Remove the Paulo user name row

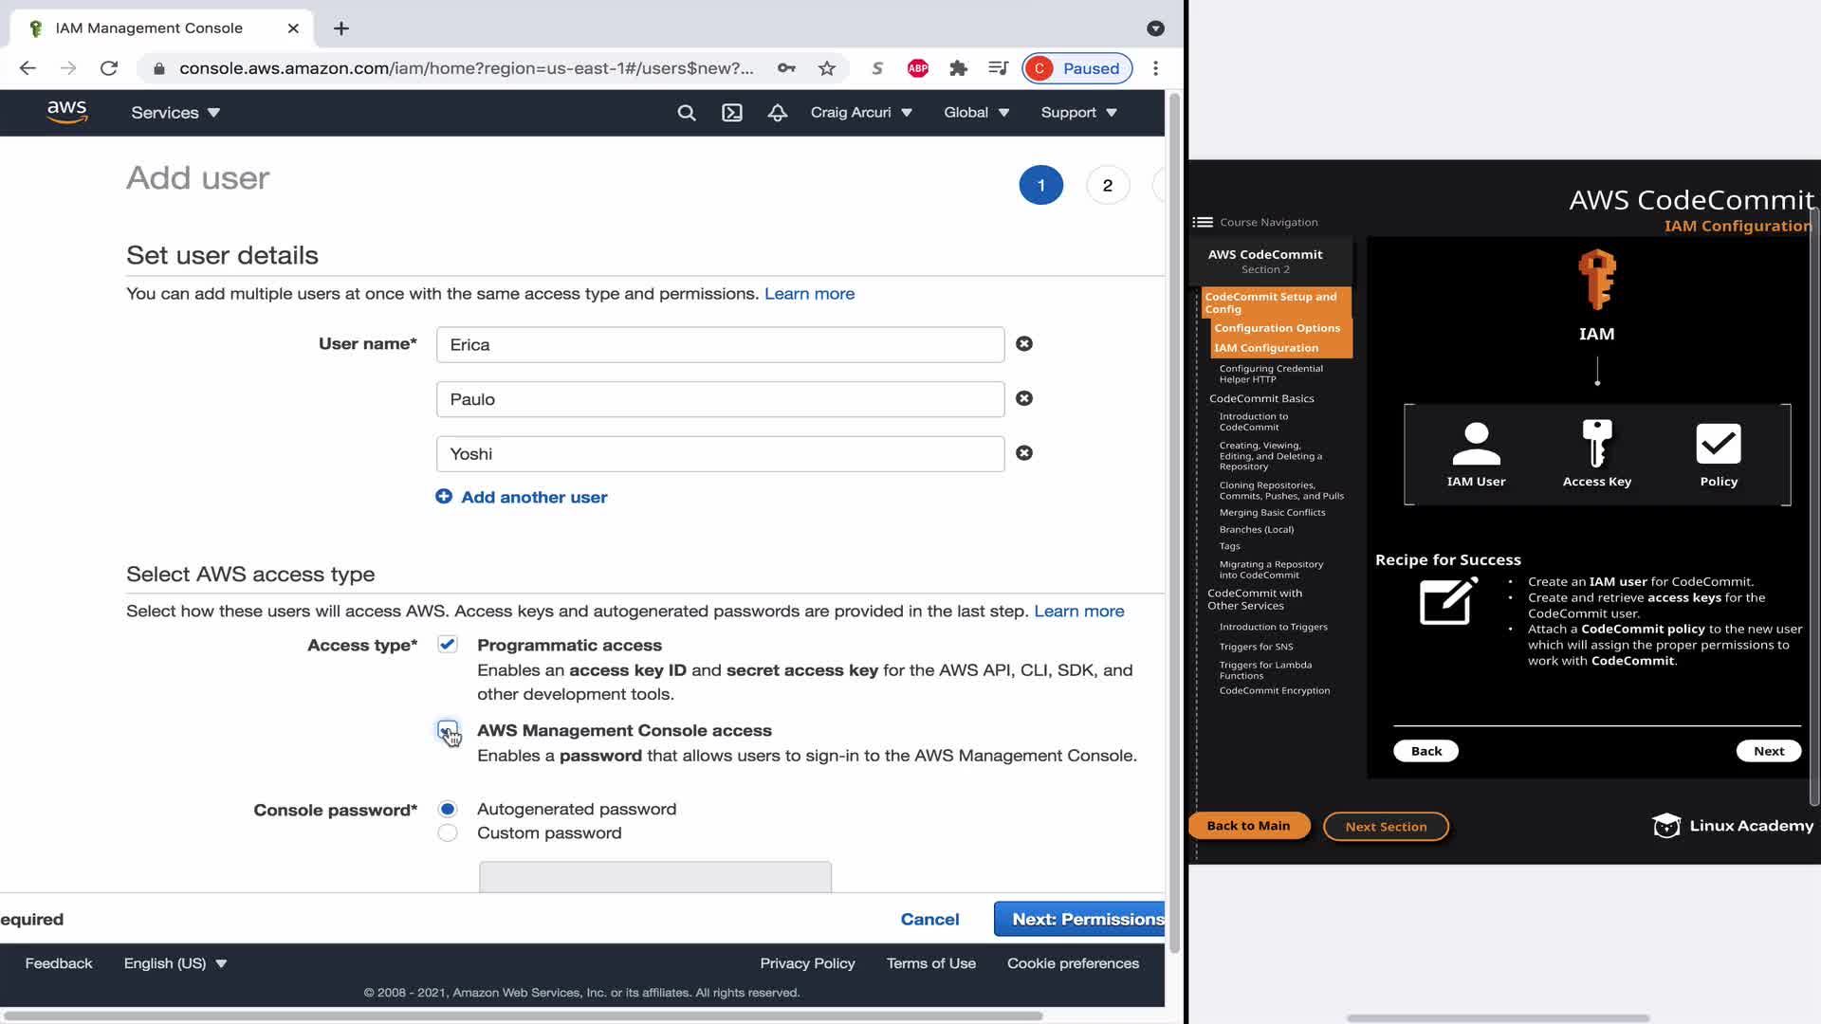[x=1024, y=398]
